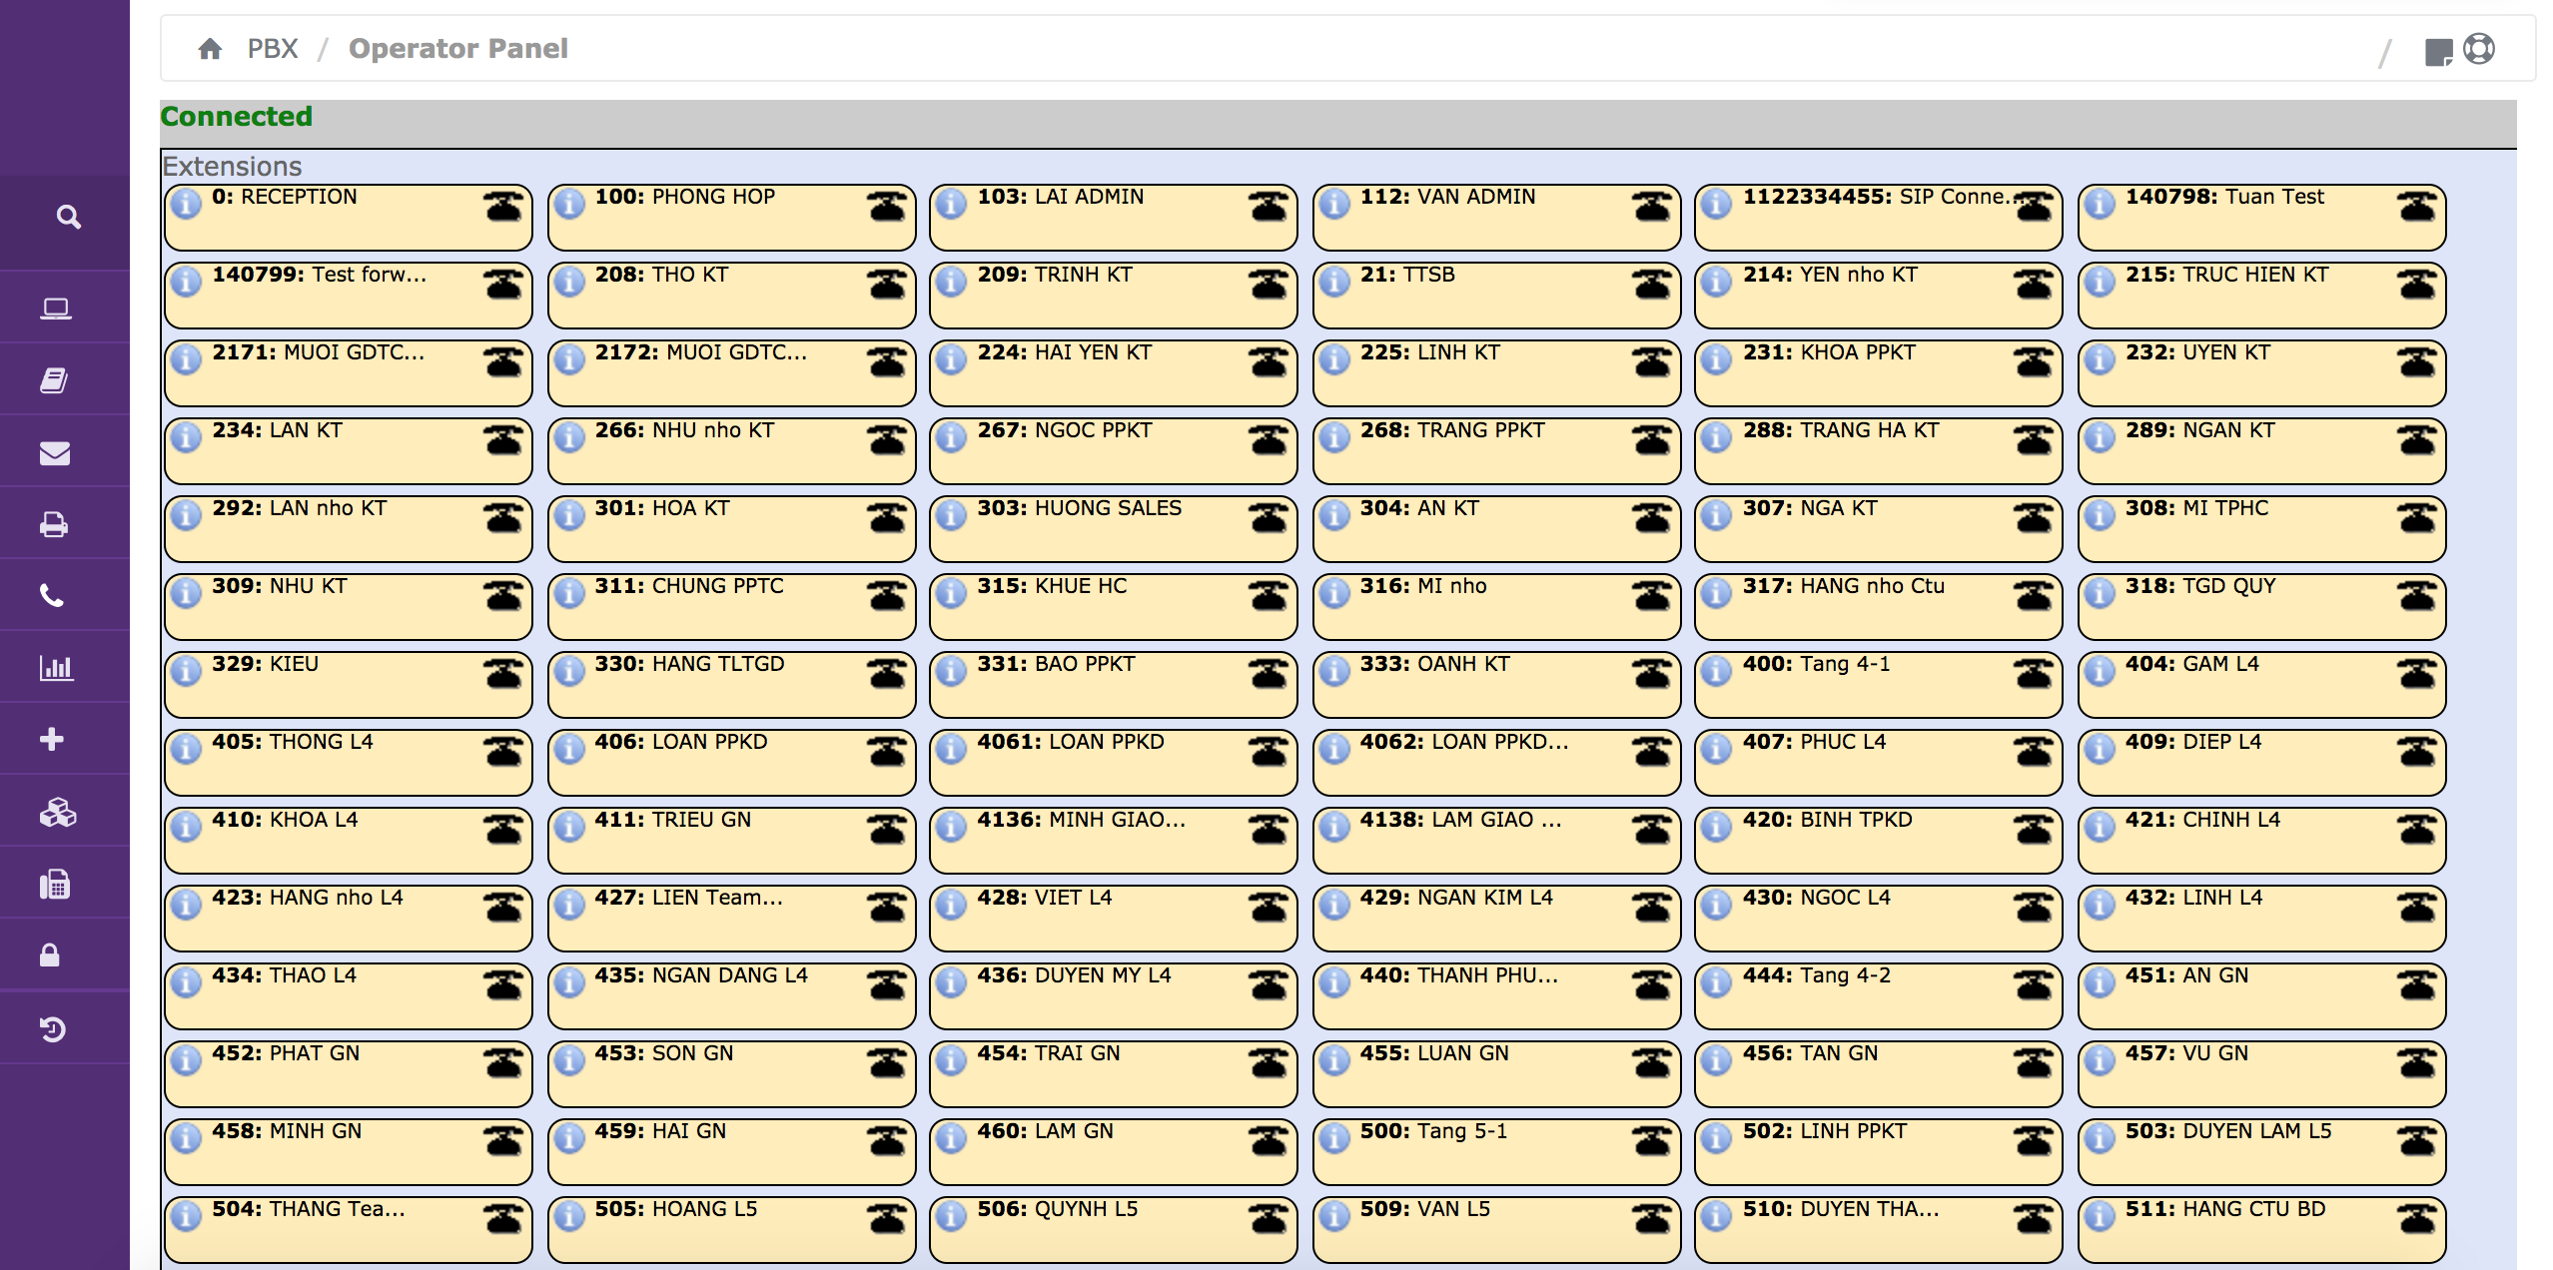Click the history sidebar icon
The height and width of the screenshot is (1270, 2553).
(x=53, y=1028)
